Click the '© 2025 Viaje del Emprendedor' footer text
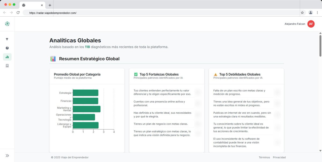Screen dimensions: 322x162 (x=70, y=157)
